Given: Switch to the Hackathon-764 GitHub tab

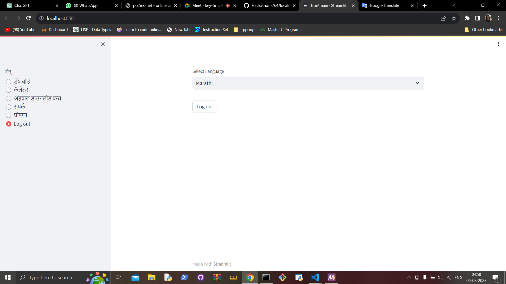Looking at the screenshot, I should [270, 6].
